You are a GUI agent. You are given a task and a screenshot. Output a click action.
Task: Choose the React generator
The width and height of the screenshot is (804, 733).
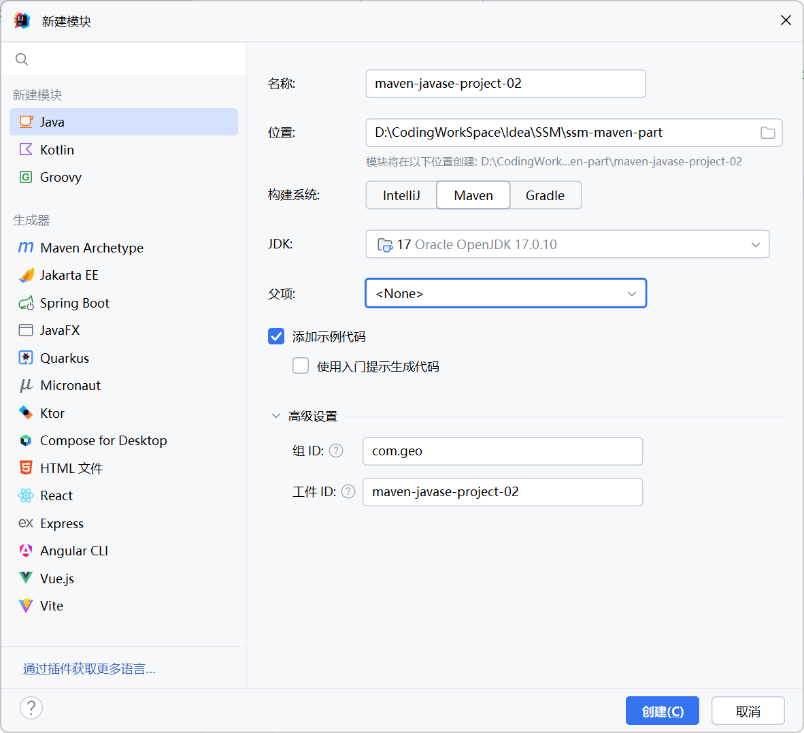click(124, 495)
